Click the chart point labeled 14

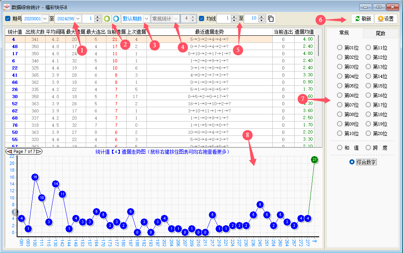pyautogui.click(x=56, y=184)
